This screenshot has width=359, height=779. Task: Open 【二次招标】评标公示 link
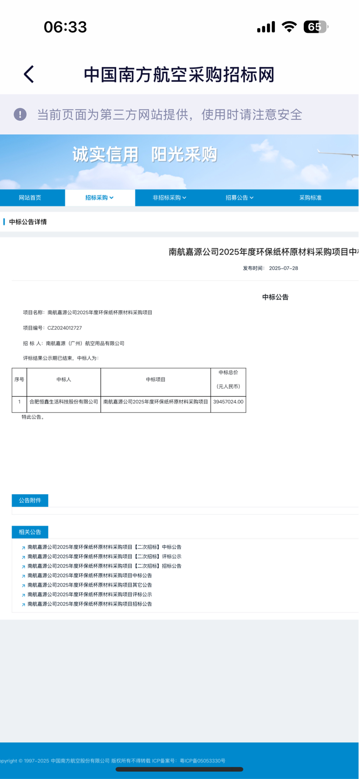pos(105,557)
